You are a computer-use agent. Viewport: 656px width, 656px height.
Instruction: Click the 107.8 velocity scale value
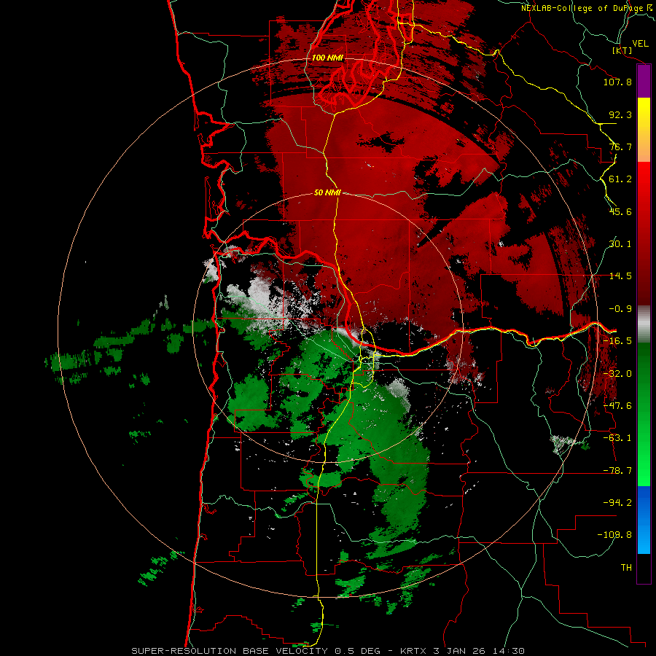click(617, 82)
